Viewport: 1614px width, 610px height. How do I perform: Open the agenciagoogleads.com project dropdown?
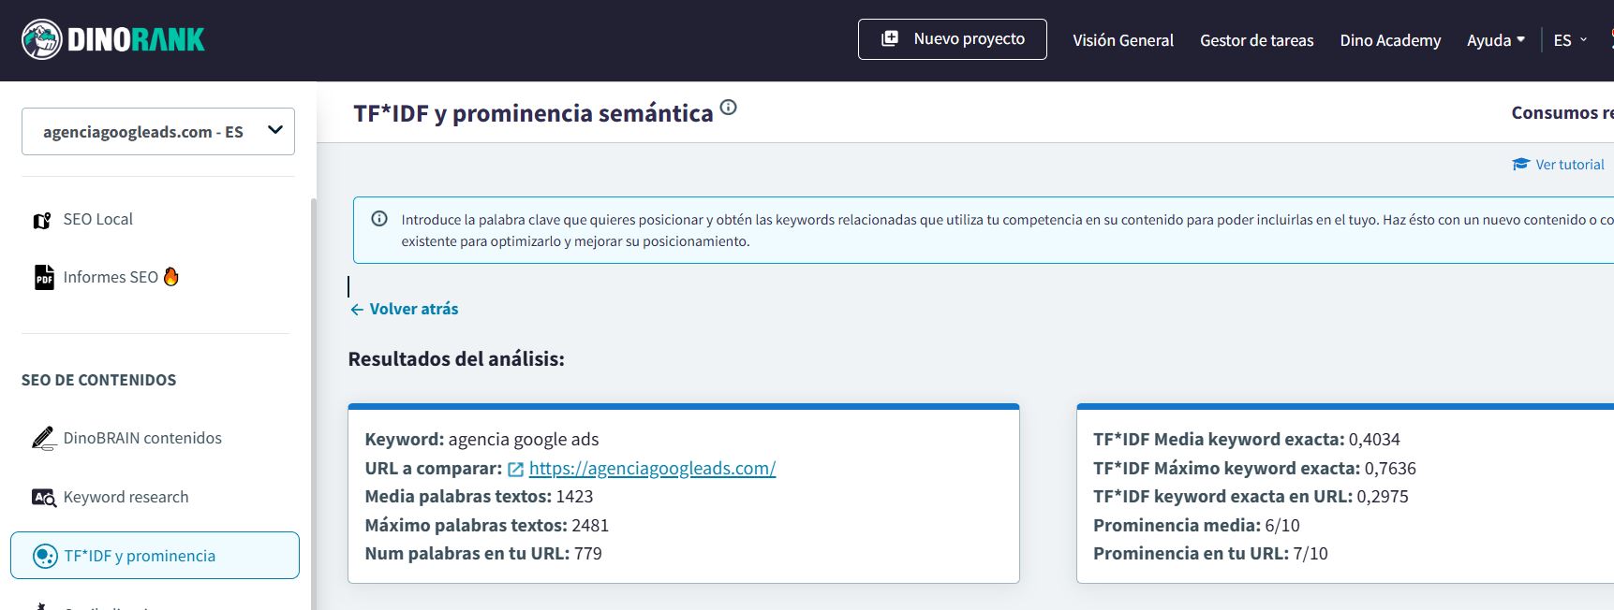pos(158,132)
